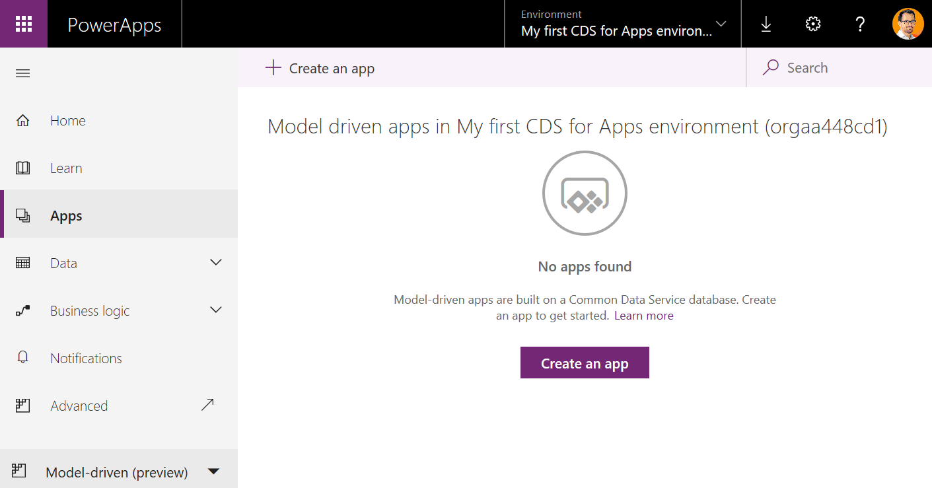Collapse the hamburger navigation menu

[23, 73]
